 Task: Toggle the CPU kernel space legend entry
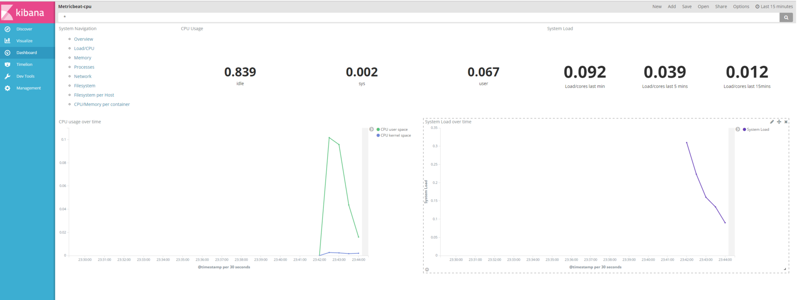click(394, 136)
